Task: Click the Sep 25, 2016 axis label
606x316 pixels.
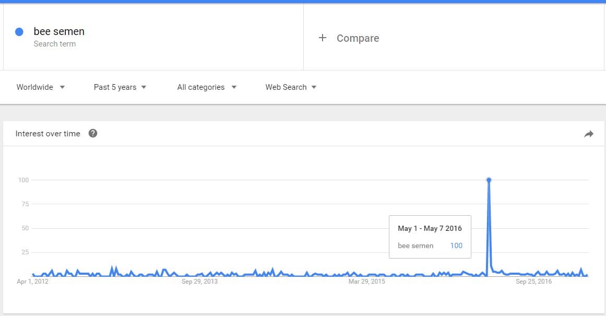Action: coord(533,282)
